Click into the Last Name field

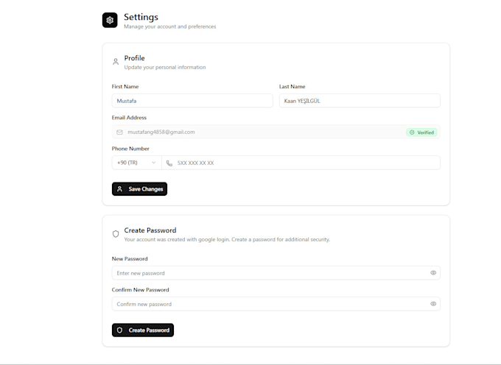(359, 101)
